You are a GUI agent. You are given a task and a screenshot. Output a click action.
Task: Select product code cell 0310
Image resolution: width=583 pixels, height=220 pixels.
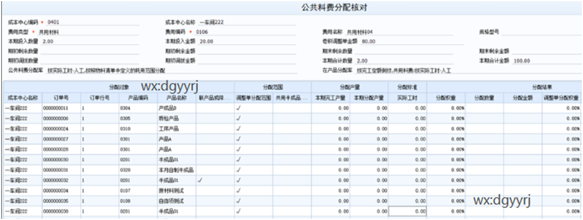138,129
